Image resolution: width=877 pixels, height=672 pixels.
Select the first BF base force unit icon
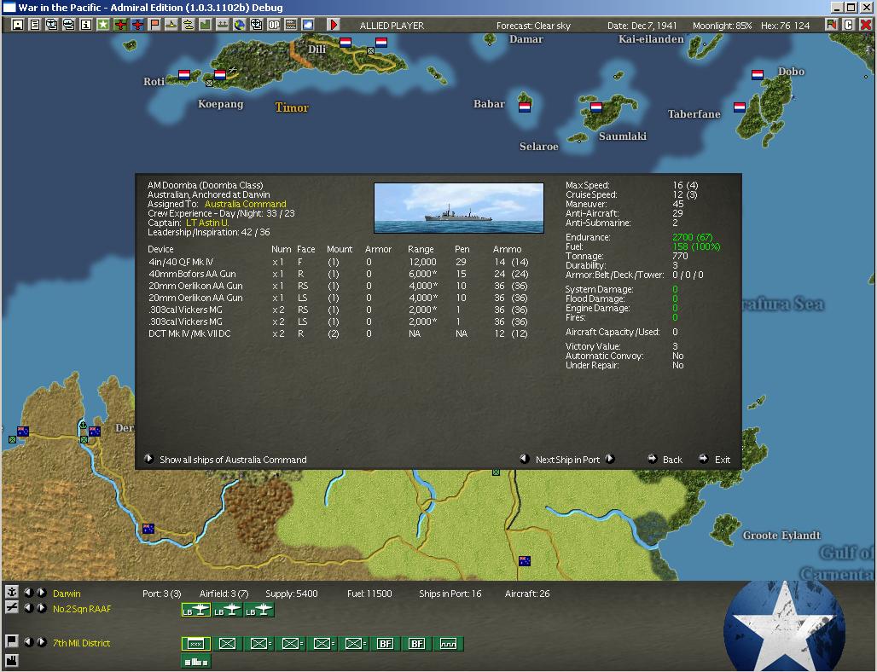pos(385,644)
